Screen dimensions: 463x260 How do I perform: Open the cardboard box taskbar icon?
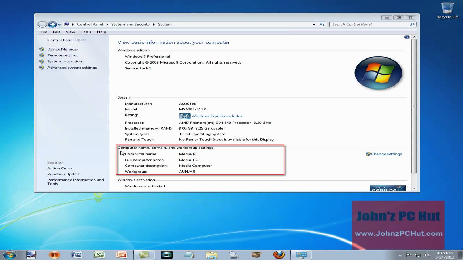pyautogui.click(x=256, y=255)
